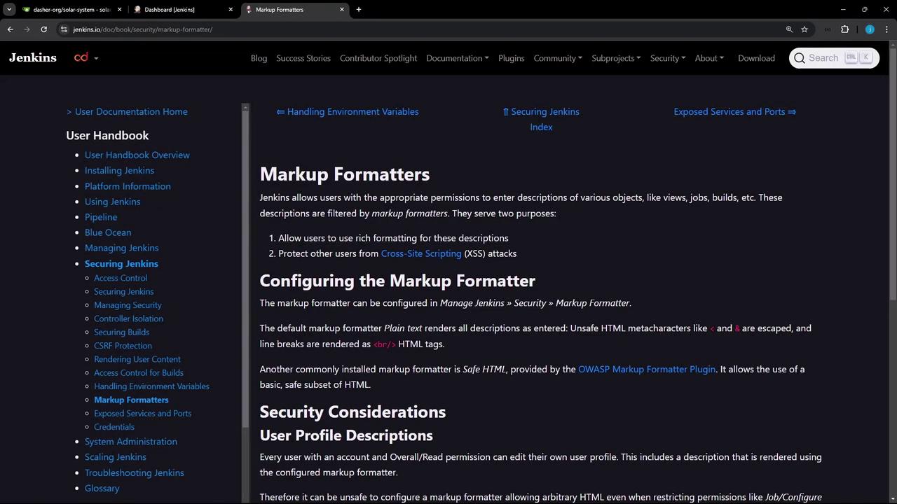Expand the CD Foundation dropdown caret

click(96, 58)
